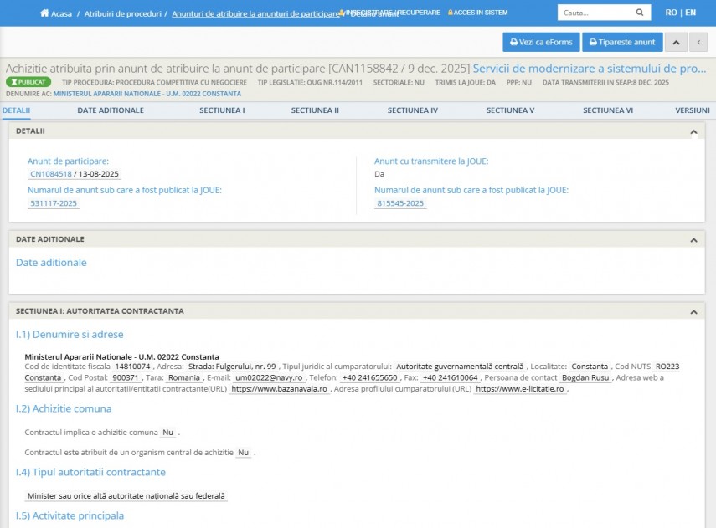Screen dimensions: 716x528
Task: Open participation notice CN1084518 link
Action: pos(50,174)
